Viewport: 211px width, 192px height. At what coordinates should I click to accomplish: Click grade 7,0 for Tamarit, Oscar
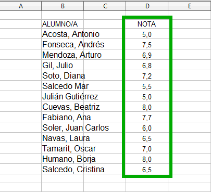click(x=147, y=148)
